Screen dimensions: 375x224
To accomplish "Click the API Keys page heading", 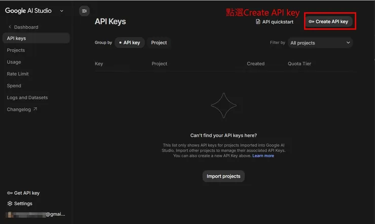I will [110, 21].
